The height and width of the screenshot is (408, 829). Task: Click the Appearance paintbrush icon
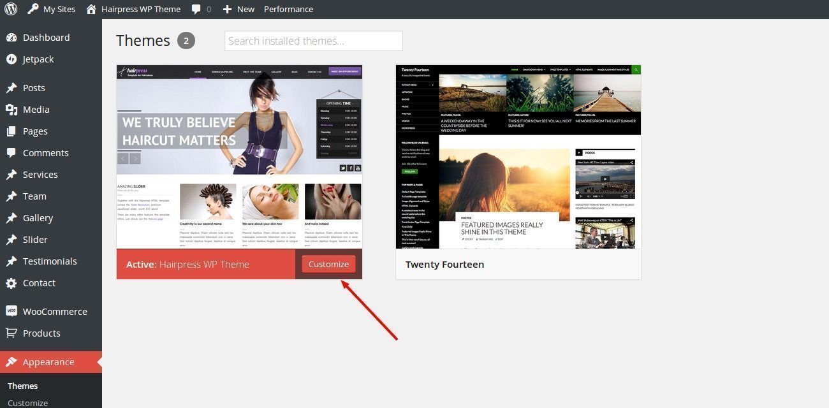[x=11, y=362]
